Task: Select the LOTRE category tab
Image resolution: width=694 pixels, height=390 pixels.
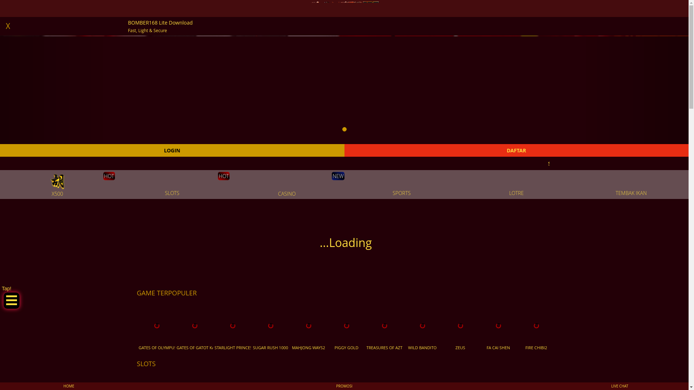Action: (516, 193)
